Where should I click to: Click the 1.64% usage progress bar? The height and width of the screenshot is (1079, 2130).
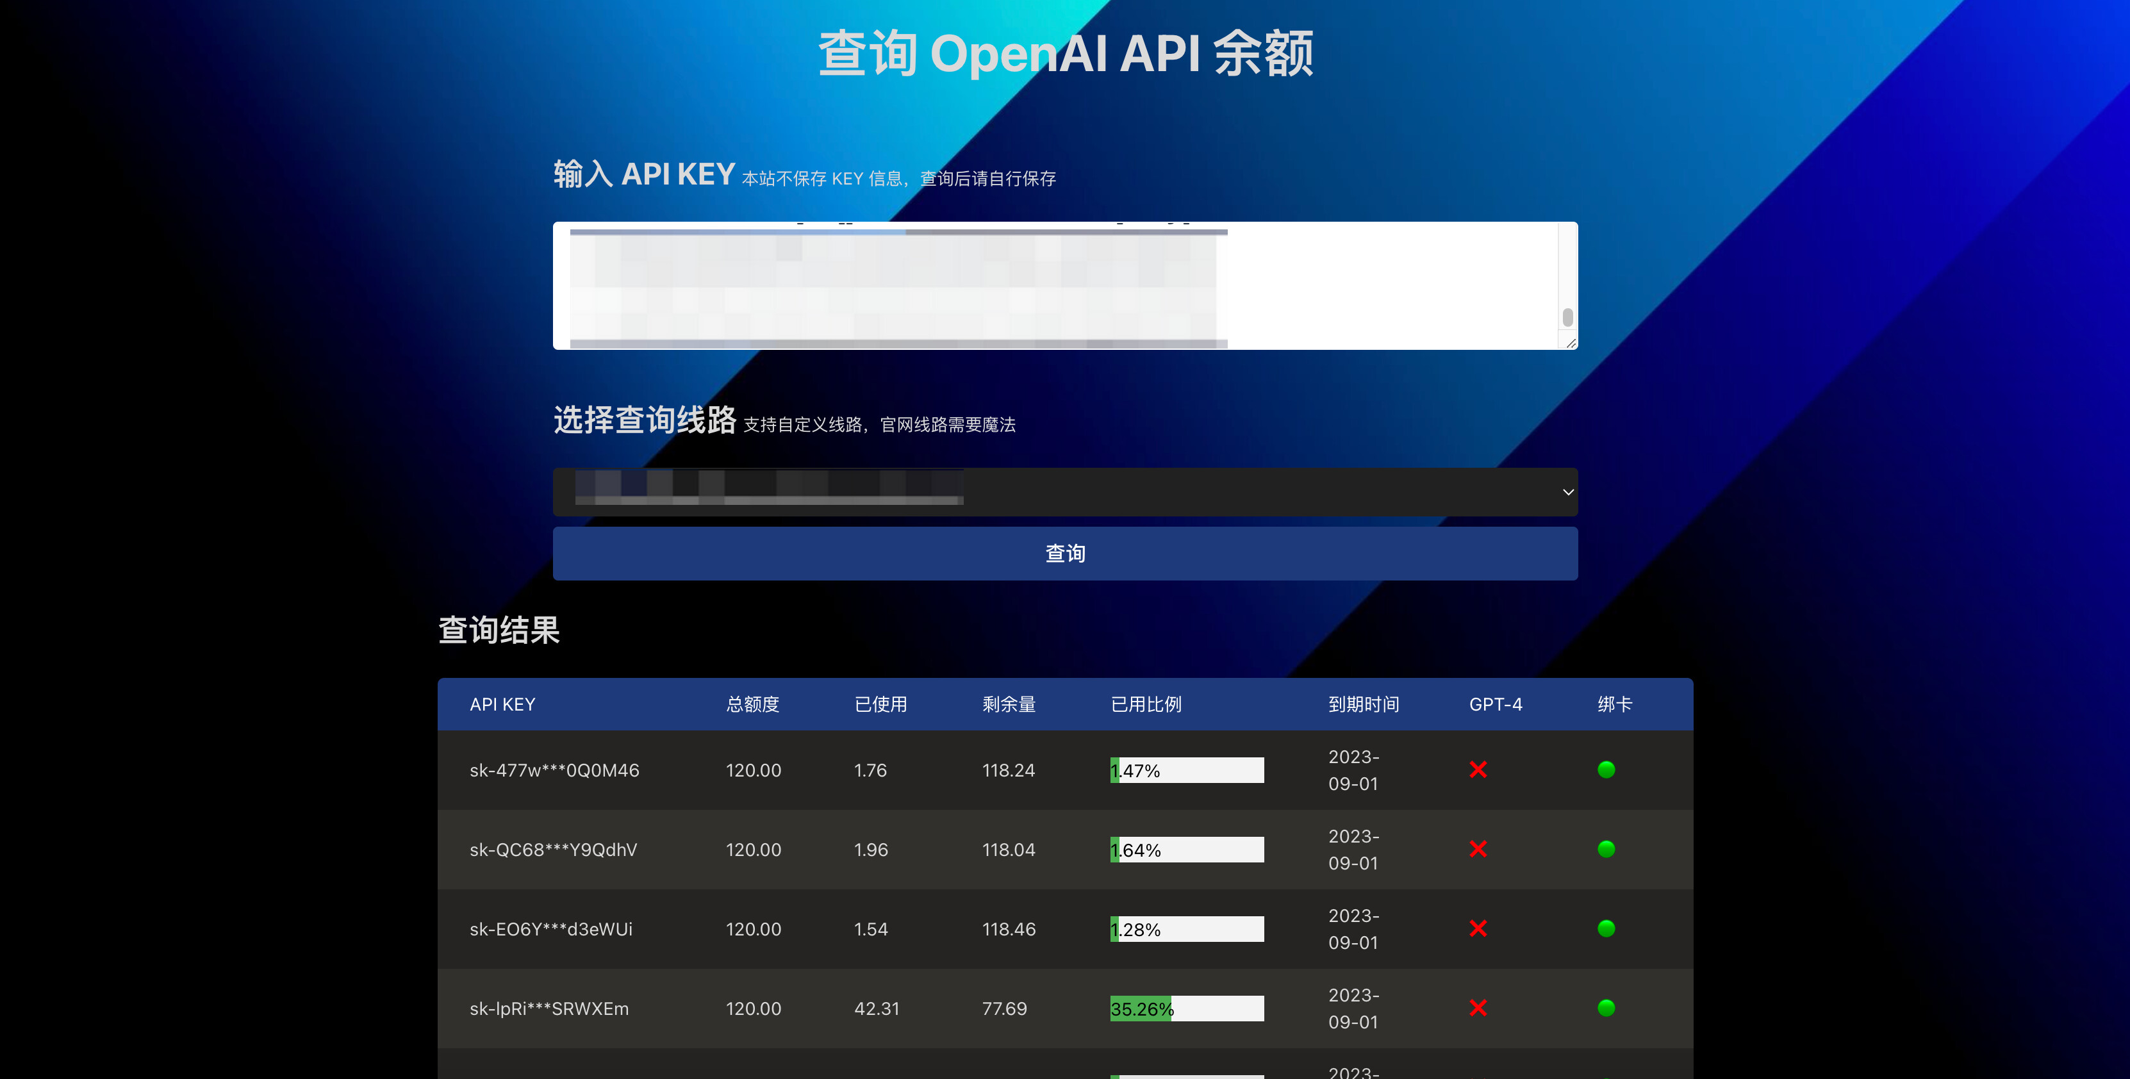coord(1187,849)
